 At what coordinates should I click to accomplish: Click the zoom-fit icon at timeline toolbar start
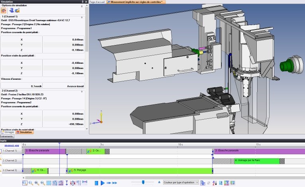coord(25,183)
